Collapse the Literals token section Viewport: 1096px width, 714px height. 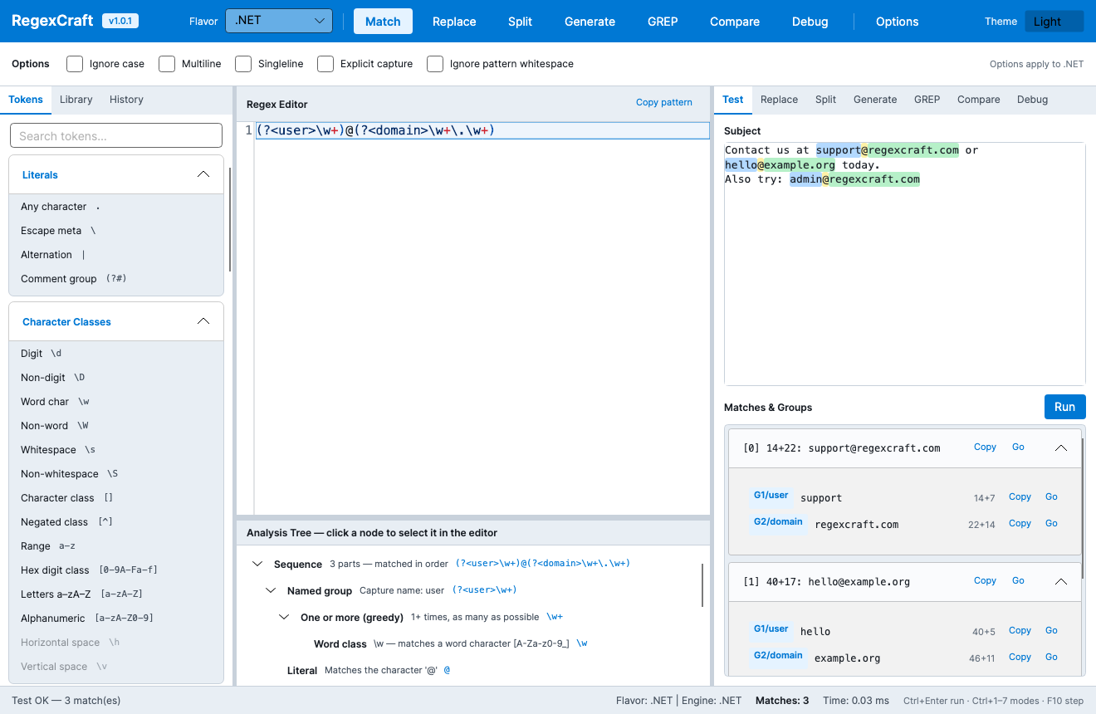(x=203, y=174)
